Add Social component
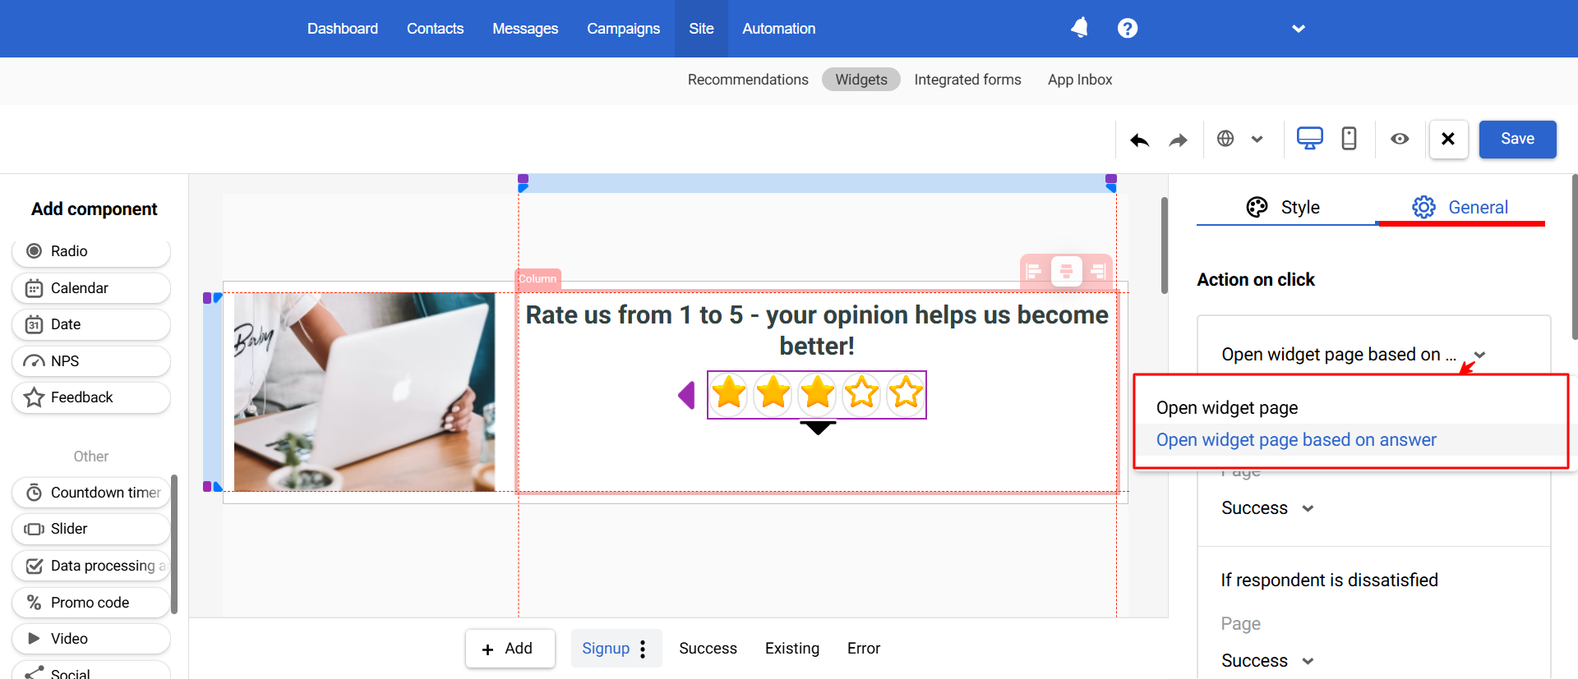Screen dimensions: 1578x679 pyautogui.click(x=91, y=671)
